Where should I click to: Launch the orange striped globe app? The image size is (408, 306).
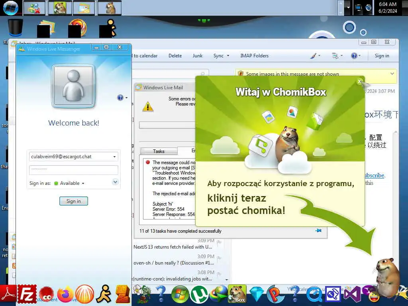tap(84, 294)
